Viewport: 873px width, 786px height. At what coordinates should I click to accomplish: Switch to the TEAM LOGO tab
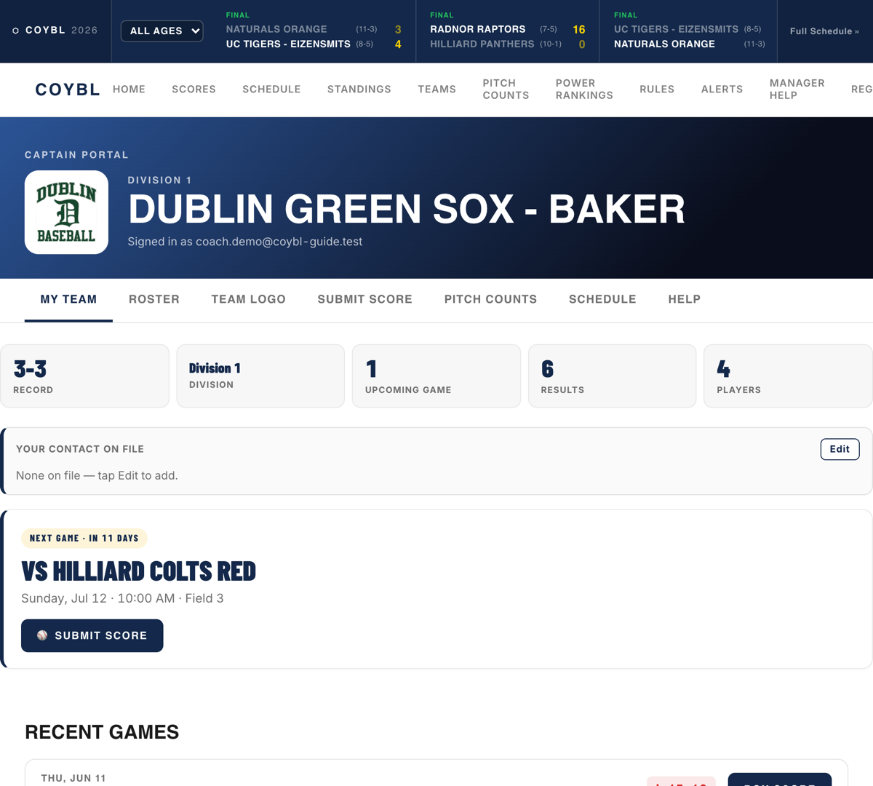click(248, 299)
